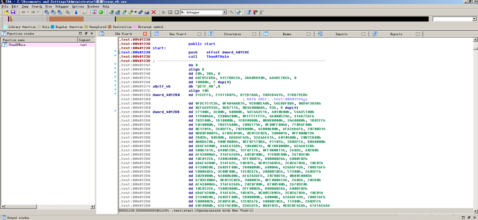This screenshot has height=220, width=478.
Task: Click the Library function legend color swatch
Action: coord(5,27)
